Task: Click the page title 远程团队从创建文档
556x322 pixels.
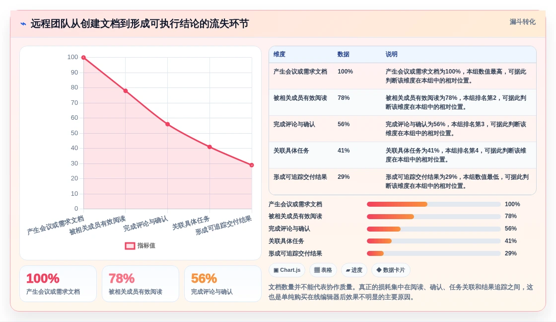Action: pos(139,24)
